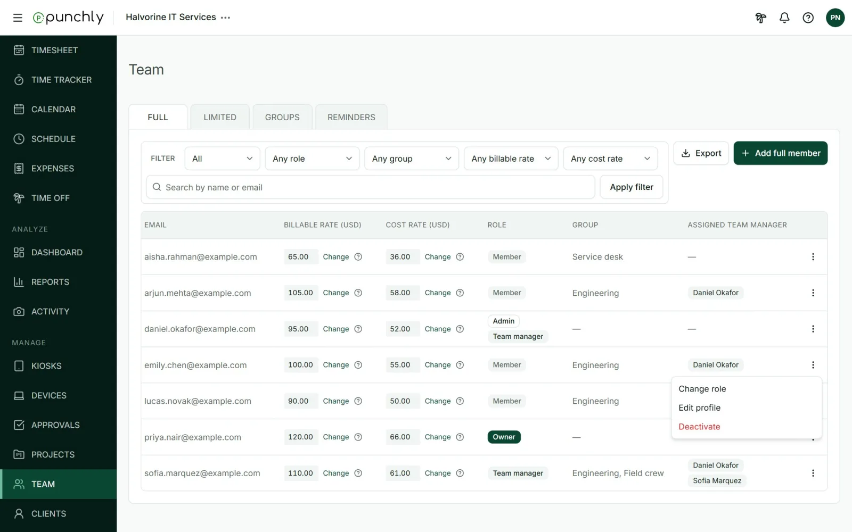The height and width of the screenshot is (532, 852).
Task: Focus the Search by name or email field
Action: [371, 187]
